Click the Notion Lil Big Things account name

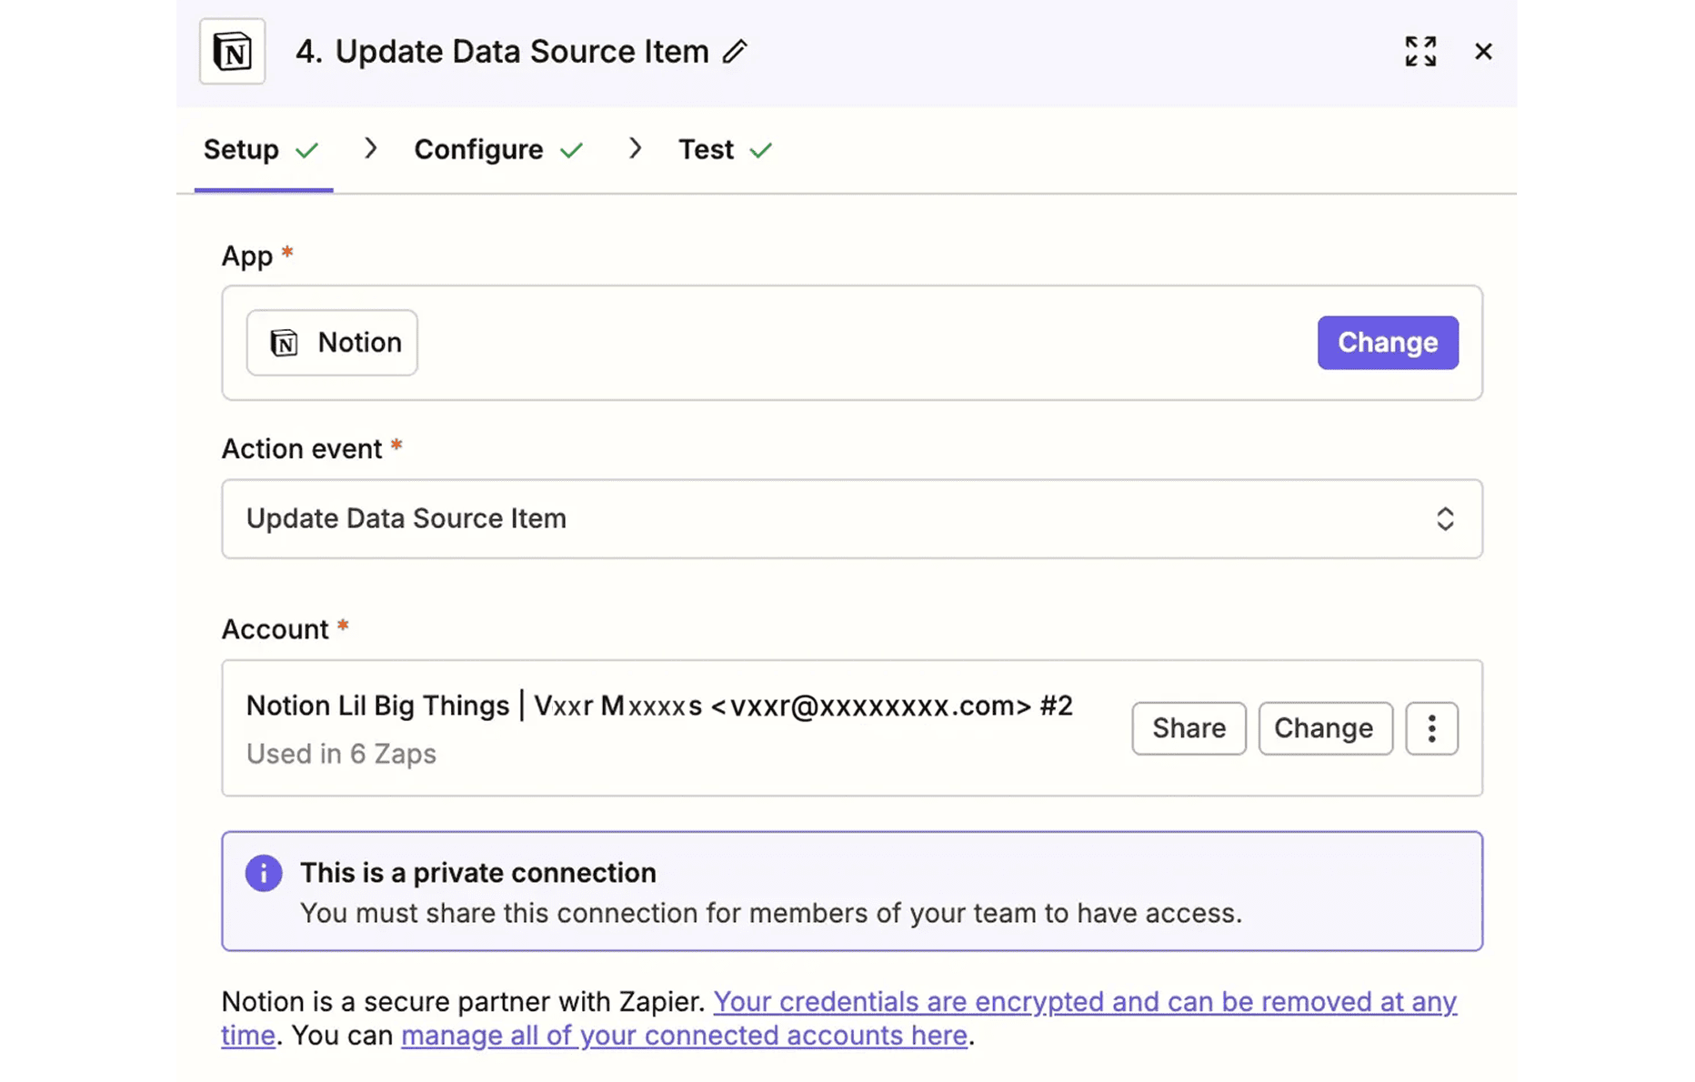[659, 706]
